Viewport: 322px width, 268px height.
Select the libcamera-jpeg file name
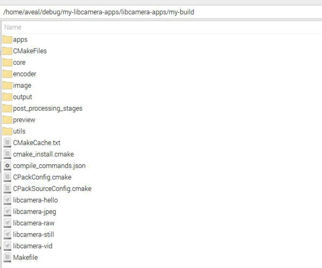(34, 211)
